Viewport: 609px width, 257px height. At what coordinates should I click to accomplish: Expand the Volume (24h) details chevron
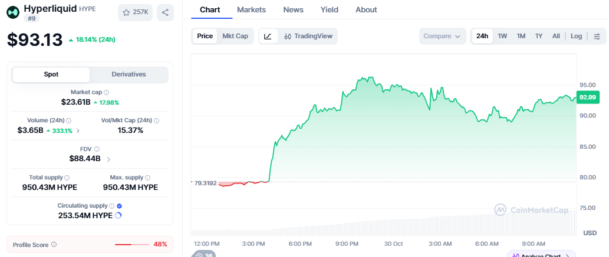[x=78, y=131]
